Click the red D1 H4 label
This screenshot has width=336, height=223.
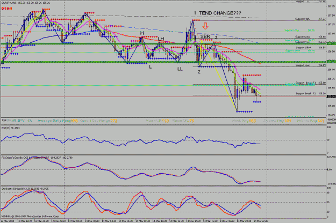pos(6,9)
